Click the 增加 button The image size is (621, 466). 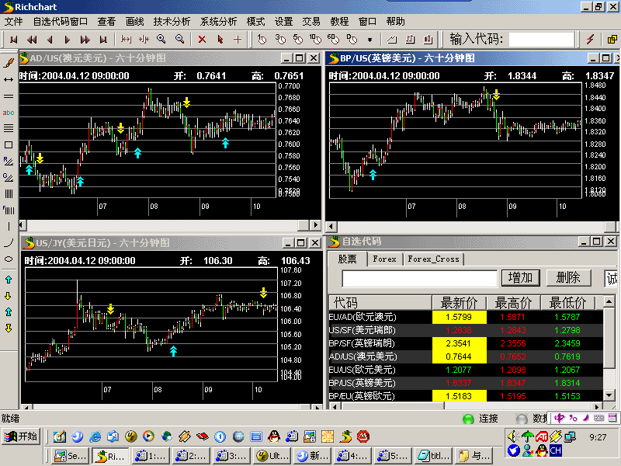(x=520, y=278)
